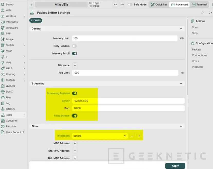Remove the ether8 interface with minus button
The image size is (213, 169).
tap(132, 136)
